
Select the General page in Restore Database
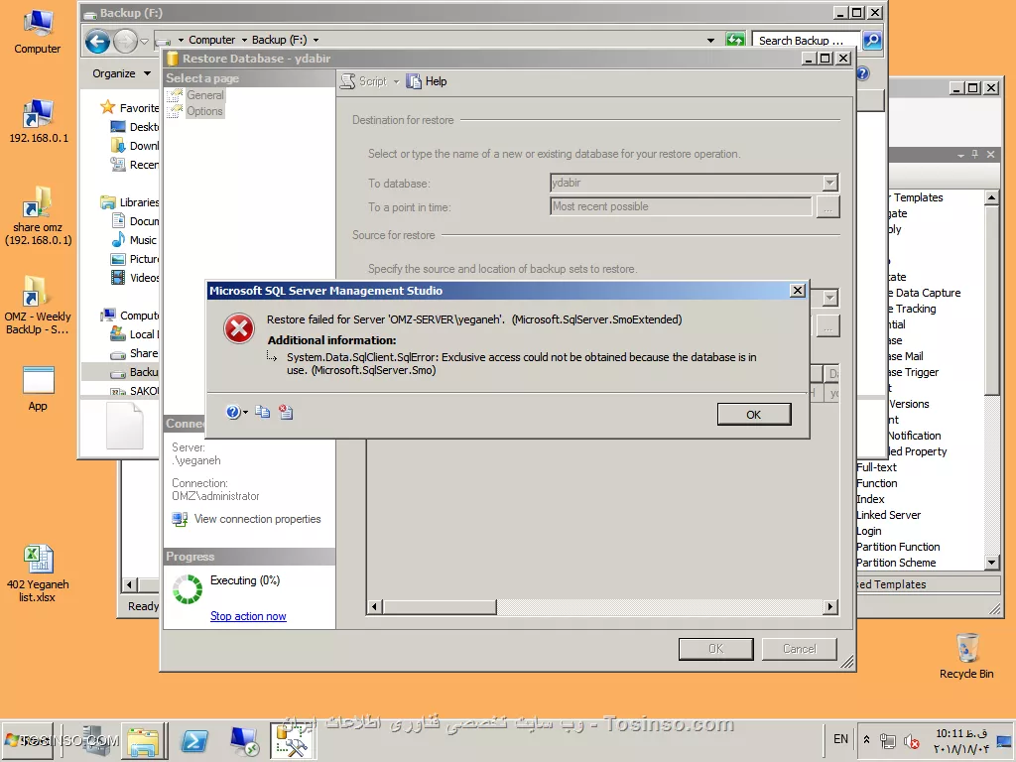point(204,95)
